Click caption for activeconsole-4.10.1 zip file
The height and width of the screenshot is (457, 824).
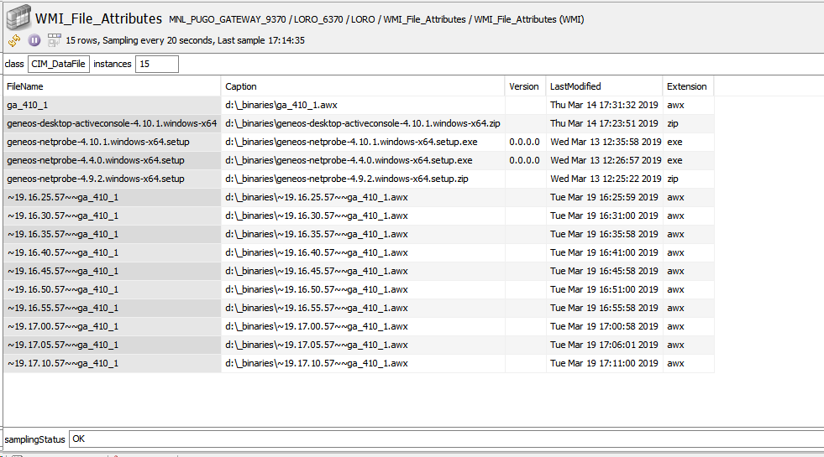click(363, 123)
